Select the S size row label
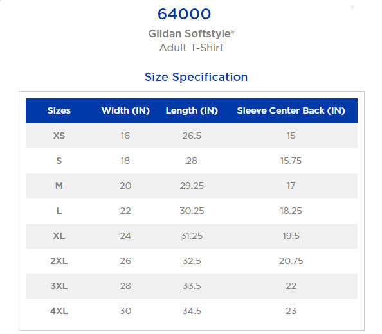The height and width of the screenshot is (334, 382). [x=59, y=161]
